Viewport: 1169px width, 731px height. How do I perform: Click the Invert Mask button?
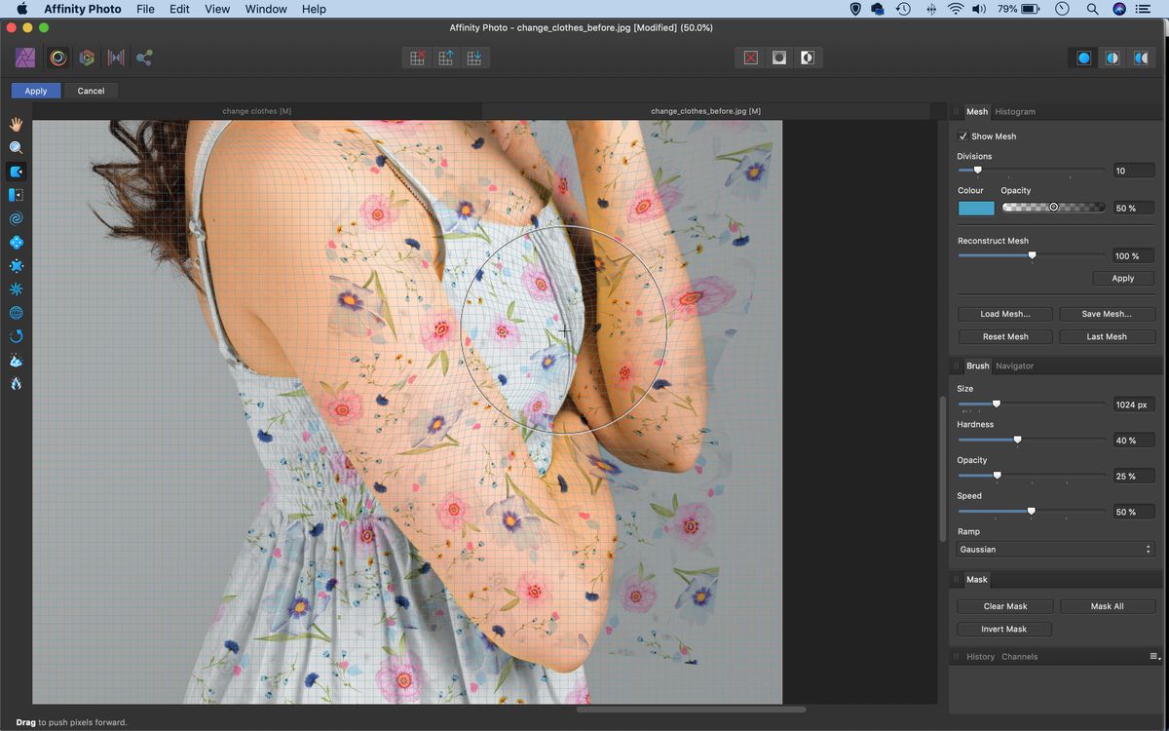(x=1003, y=629)
